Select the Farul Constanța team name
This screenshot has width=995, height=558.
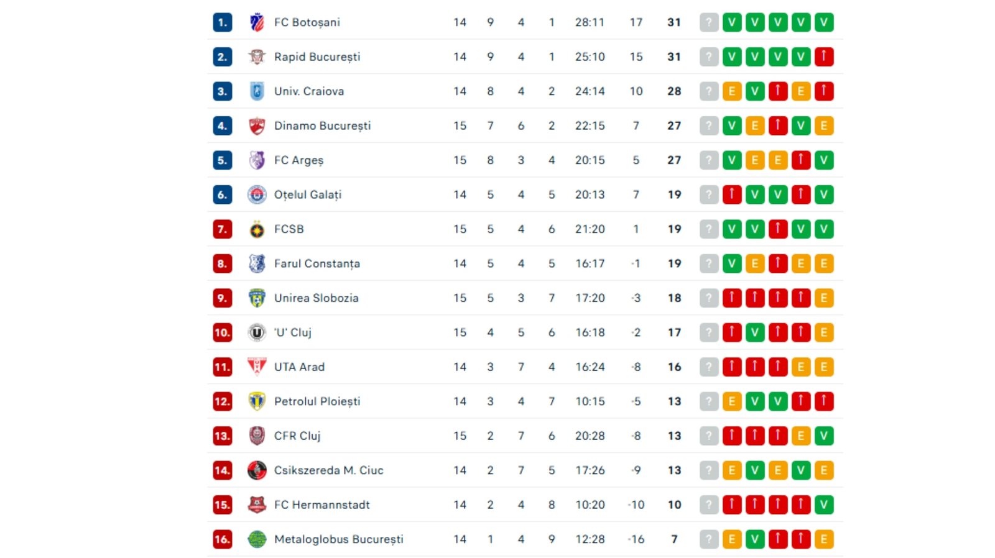click(x=317, y=263)
